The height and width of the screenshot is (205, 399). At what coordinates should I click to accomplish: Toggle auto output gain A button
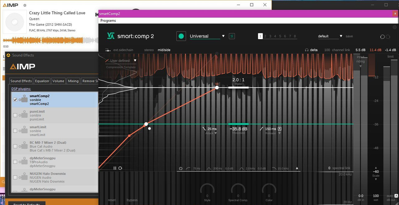(x=396, y=196)
